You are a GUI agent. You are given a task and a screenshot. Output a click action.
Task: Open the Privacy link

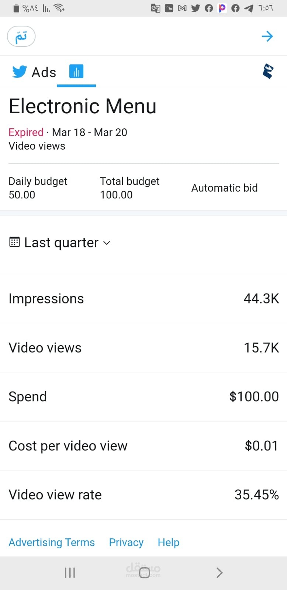tap(126, 542)
